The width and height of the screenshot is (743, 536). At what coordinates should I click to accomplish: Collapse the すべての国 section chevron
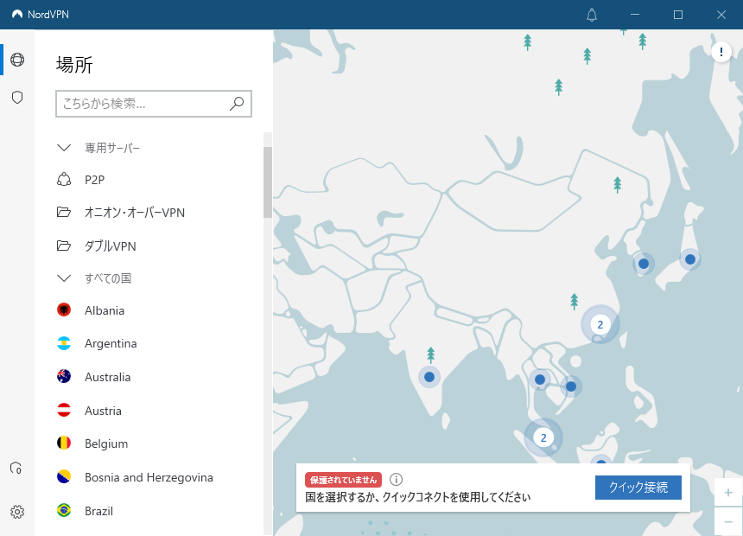tap(64, 278)
